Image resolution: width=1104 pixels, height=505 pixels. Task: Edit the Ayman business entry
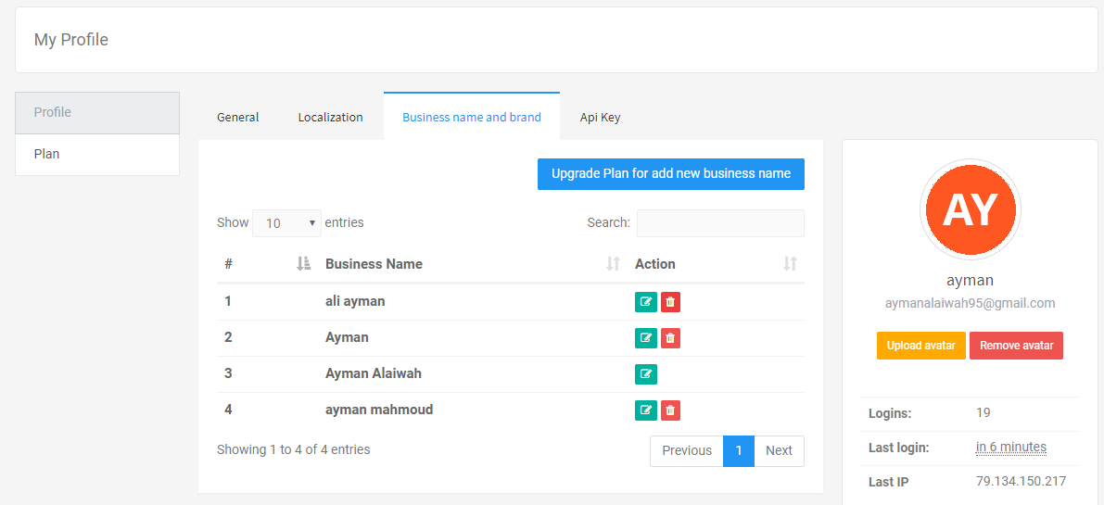point(646,338)
